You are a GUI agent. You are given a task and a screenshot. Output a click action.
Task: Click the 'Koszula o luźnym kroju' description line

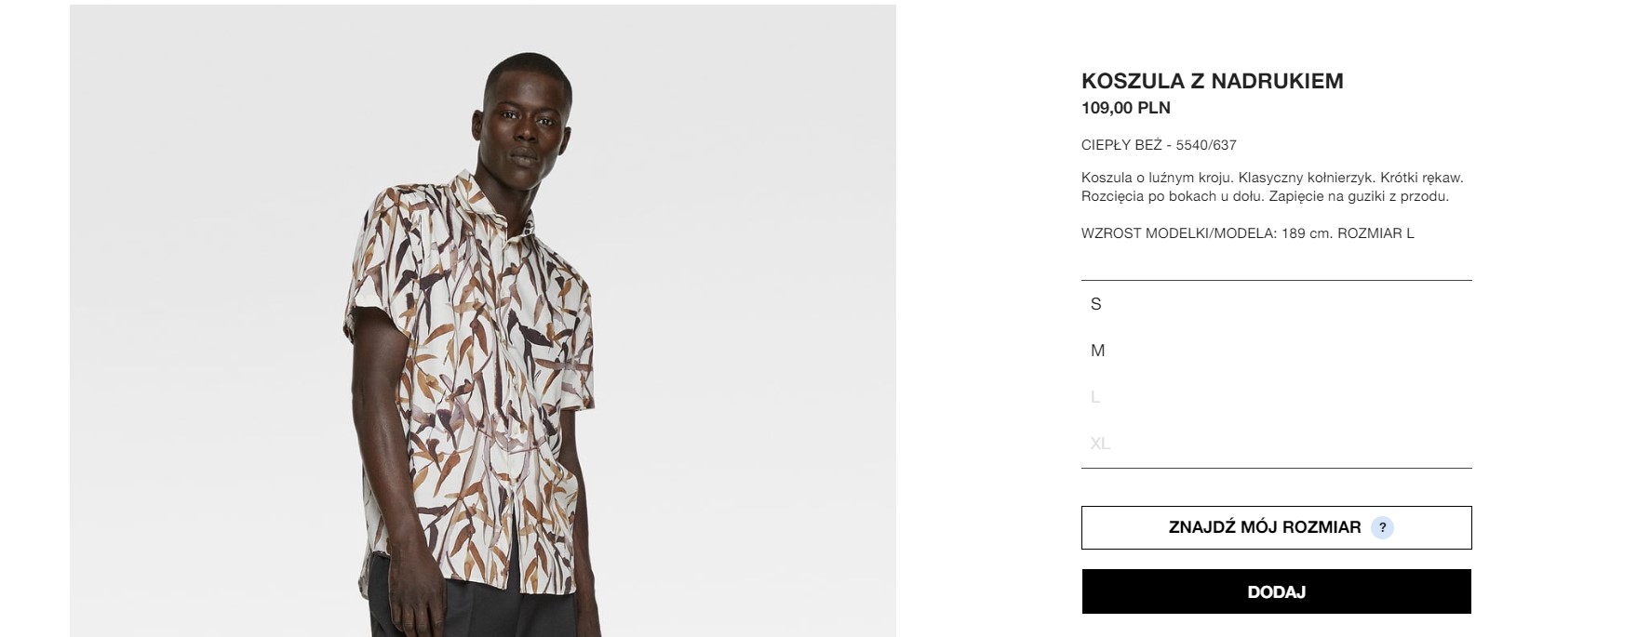[1156, 178]
